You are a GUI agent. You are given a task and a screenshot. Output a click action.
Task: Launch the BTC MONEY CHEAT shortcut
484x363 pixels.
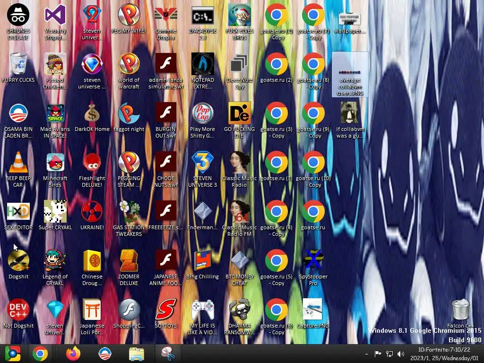(240, 268)
